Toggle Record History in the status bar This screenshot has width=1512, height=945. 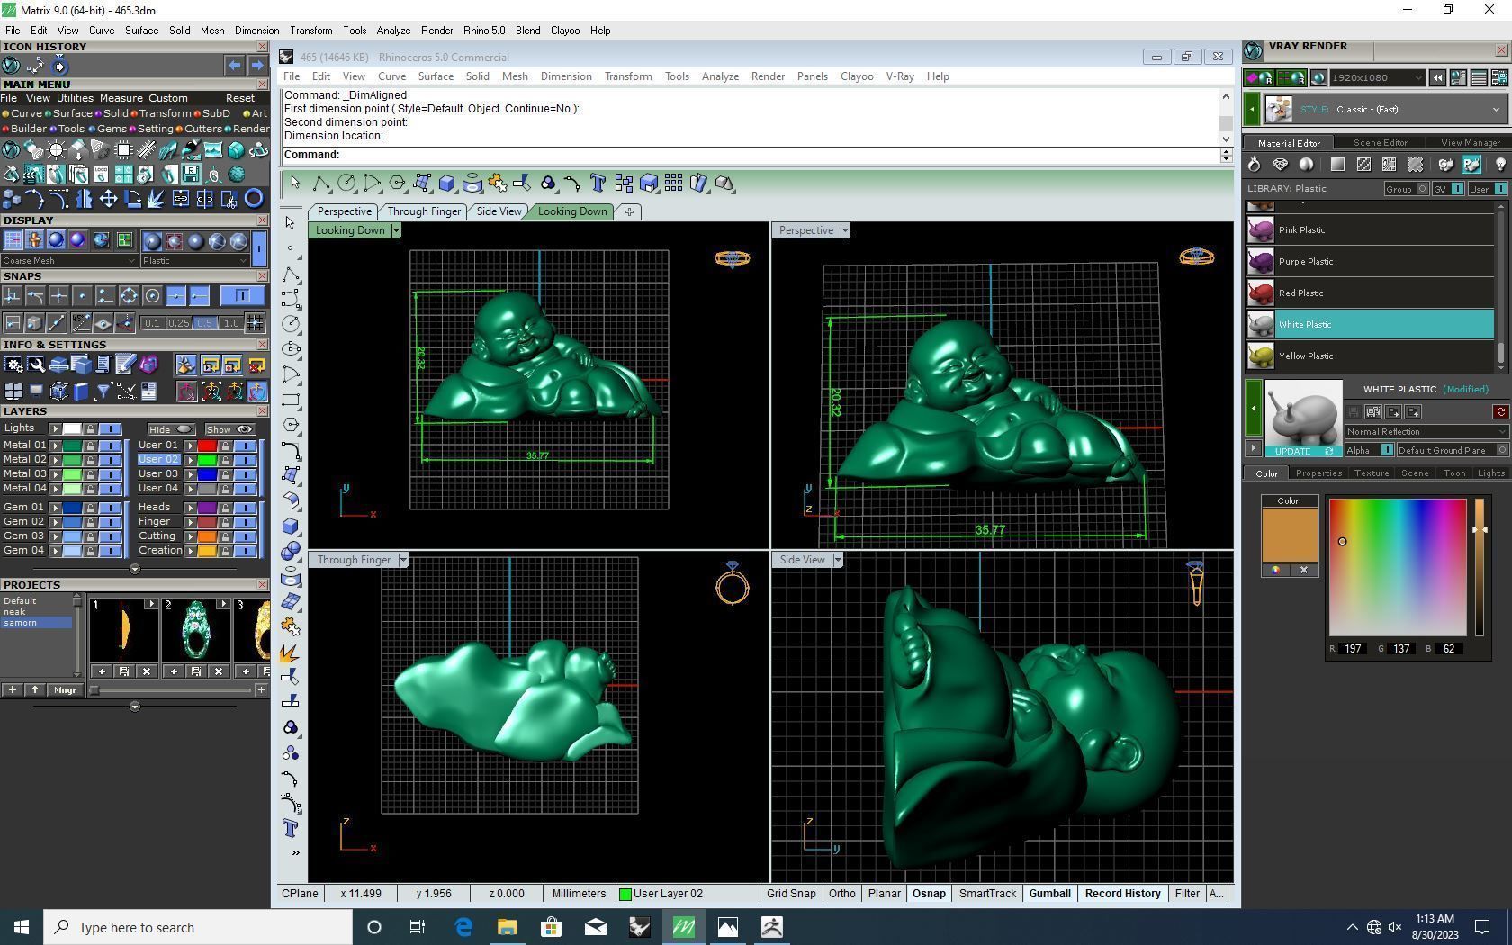(x=1122, y=894)
